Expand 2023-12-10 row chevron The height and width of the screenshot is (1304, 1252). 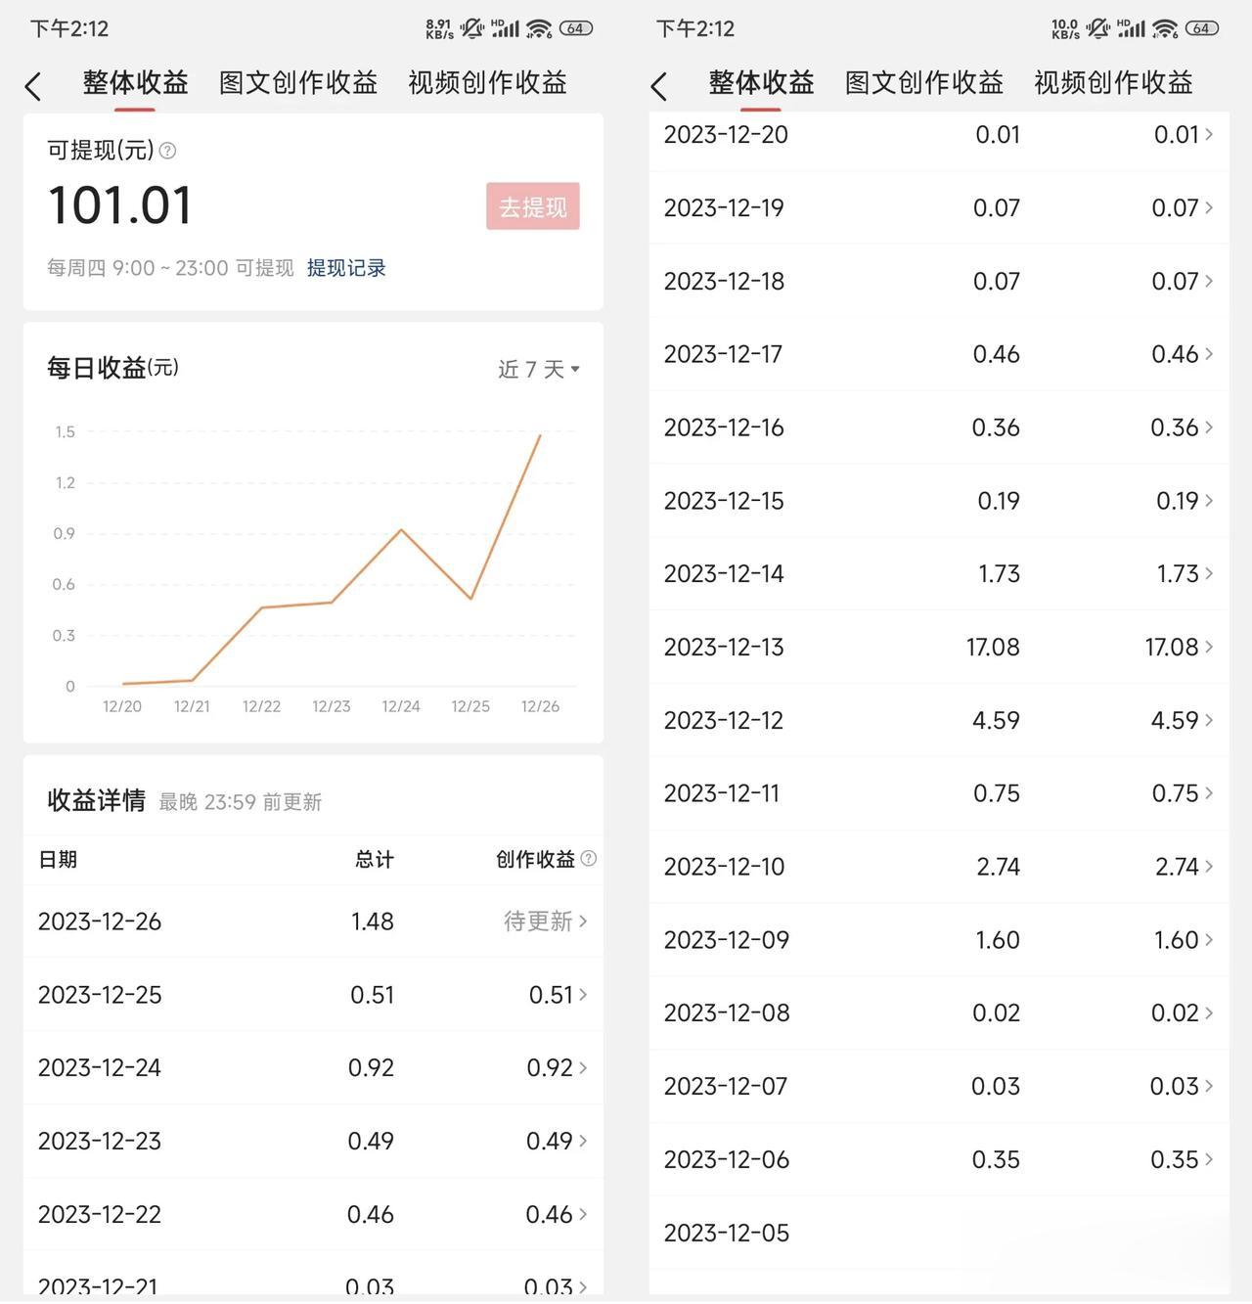pos(1209,866)
